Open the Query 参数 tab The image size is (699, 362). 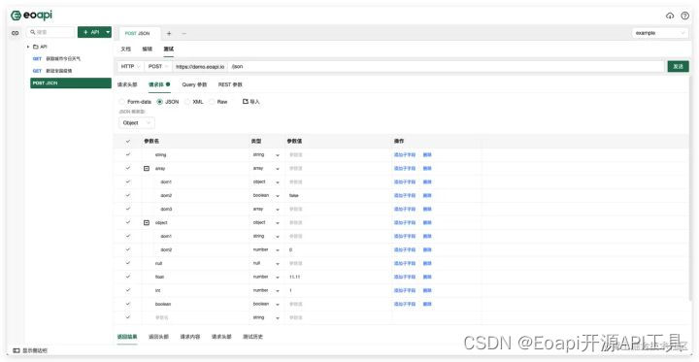tap(194, 84)
